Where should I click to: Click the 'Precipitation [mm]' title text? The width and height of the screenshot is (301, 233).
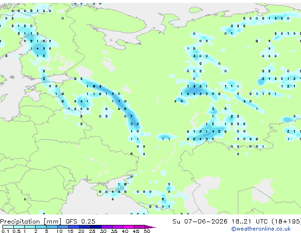click(x=31, y=222)
